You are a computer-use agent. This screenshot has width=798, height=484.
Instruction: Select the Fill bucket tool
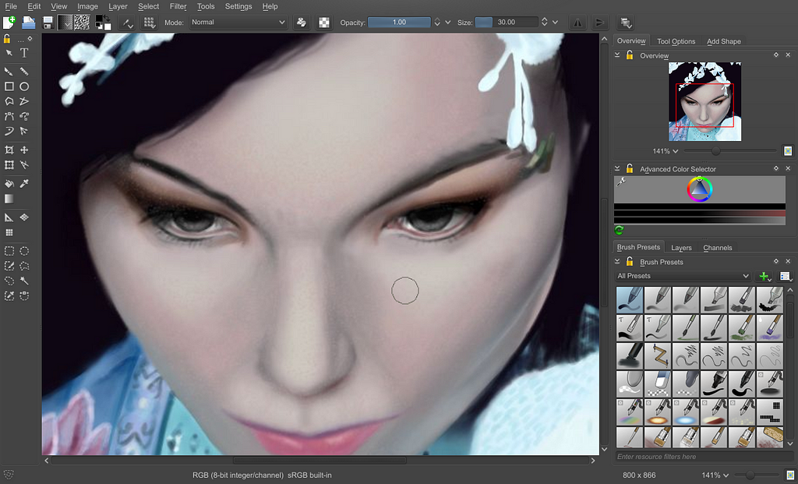(9, 184)
